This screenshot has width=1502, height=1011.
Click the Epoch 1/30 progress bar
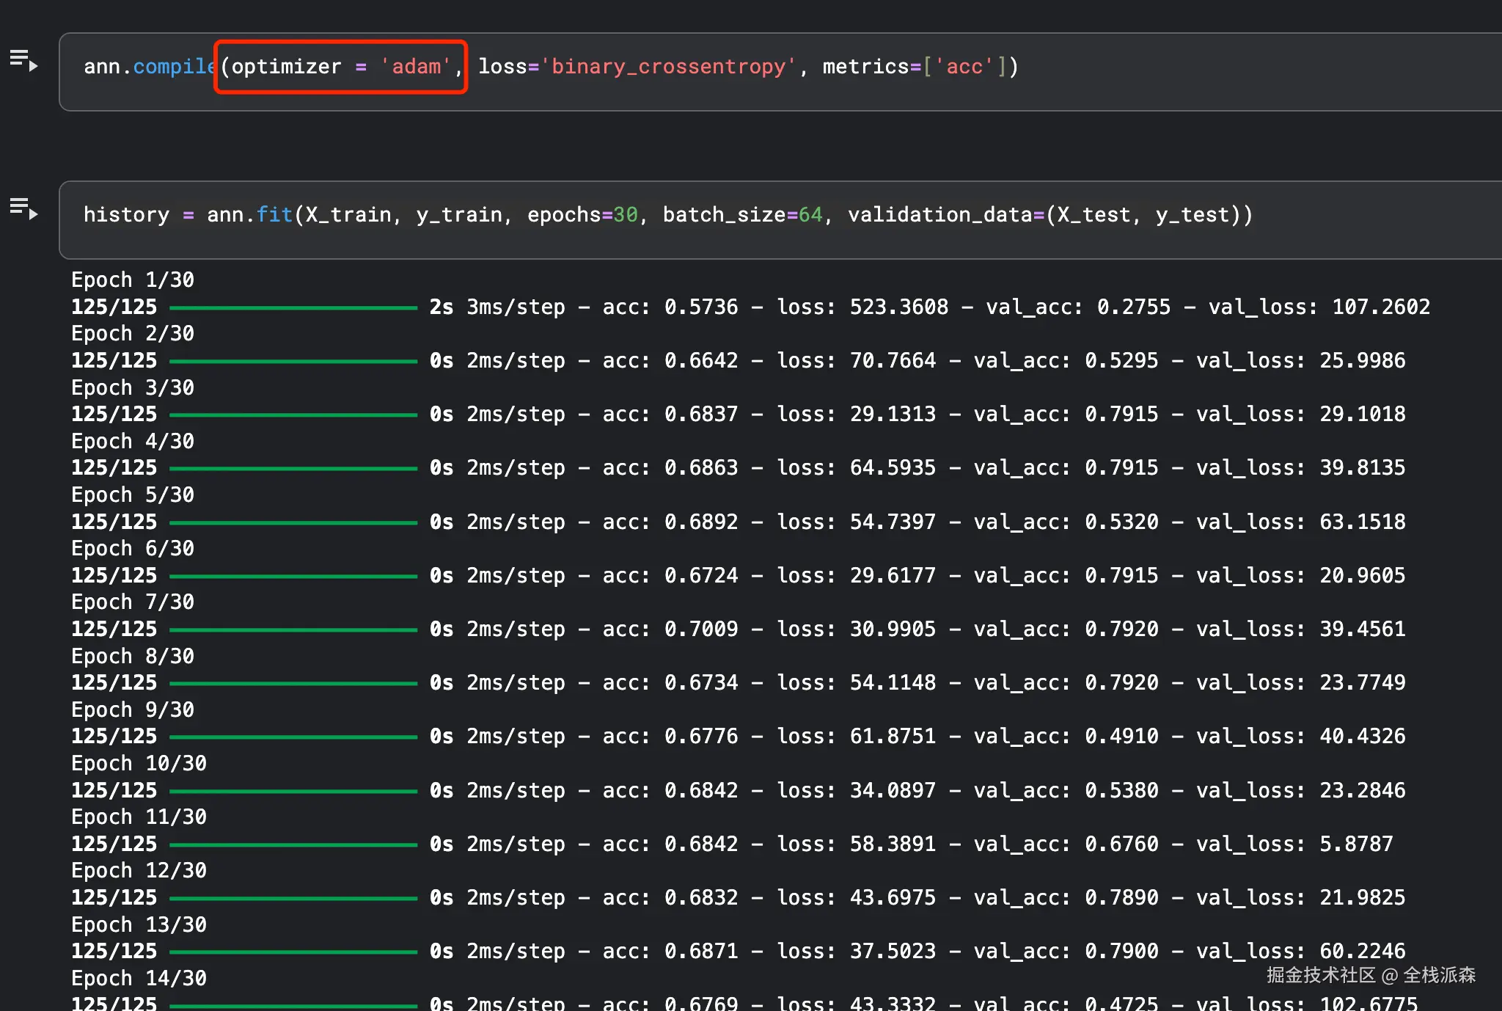click(293, 307)
